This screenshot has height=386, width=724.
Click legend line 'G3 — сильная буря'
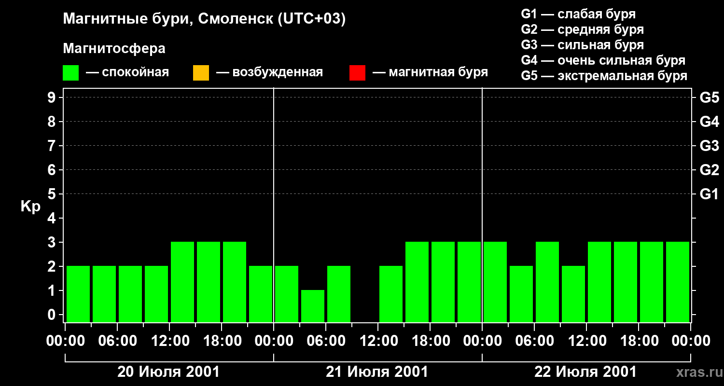pos(583,45)
